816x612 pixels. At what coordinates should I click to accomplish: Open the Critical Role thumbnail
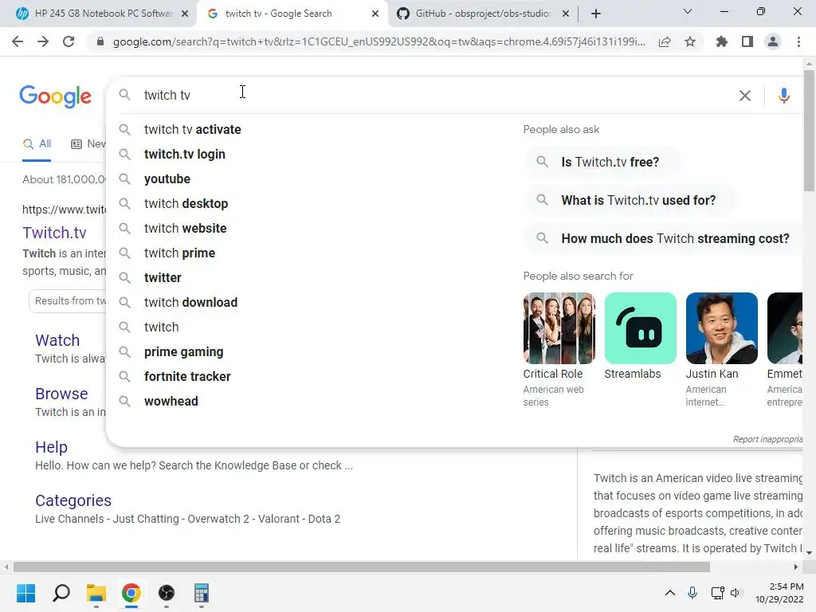click(x=559, y=328)
